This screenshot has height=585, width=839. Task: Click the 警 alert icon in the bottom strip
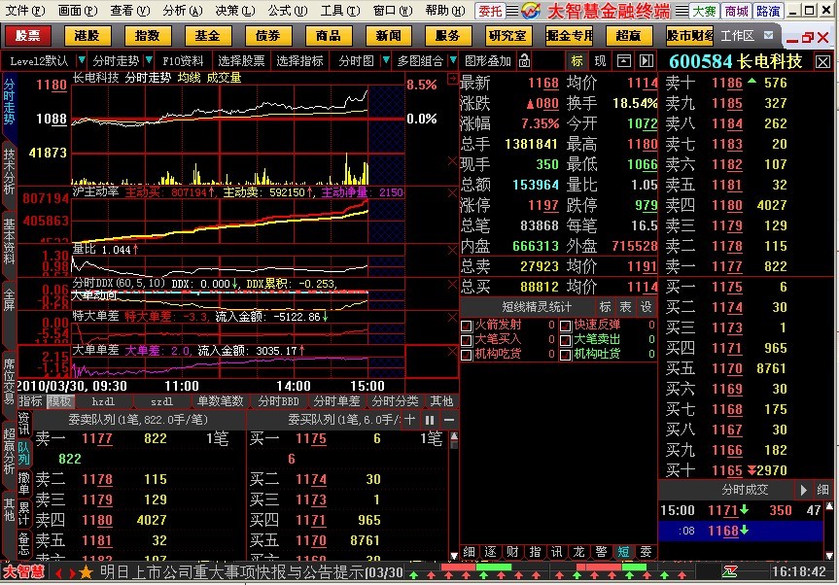(602, 552)
